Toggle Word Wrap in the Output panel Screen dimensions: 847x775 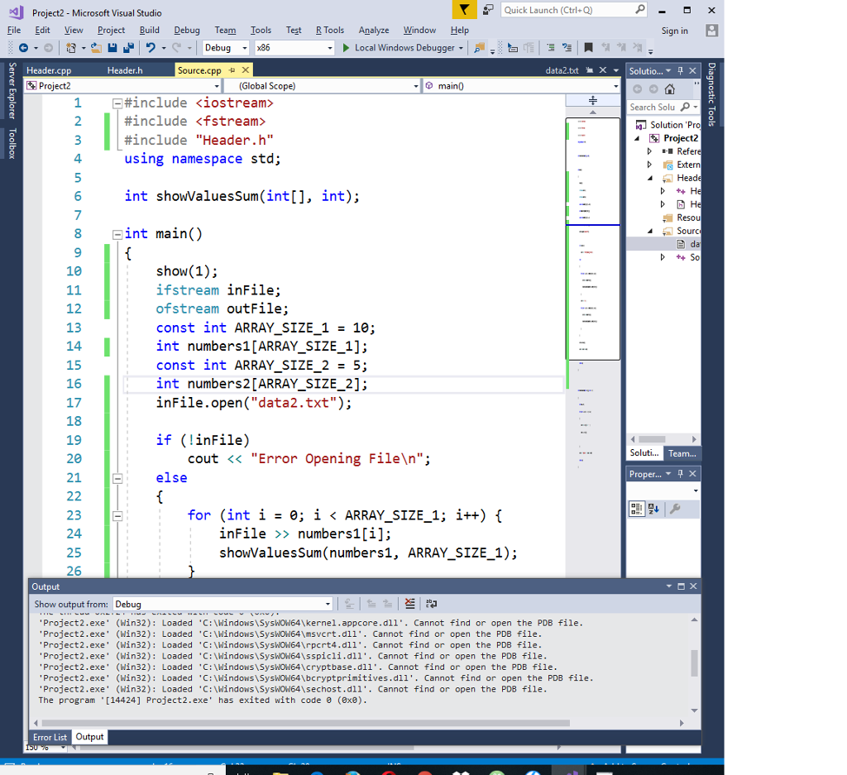[432, 604]
